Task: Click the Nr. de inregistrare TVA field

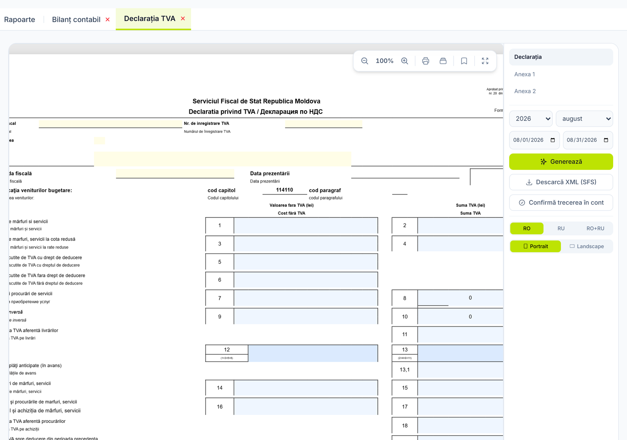Action: pyautogui.click(x=324, y=124)
